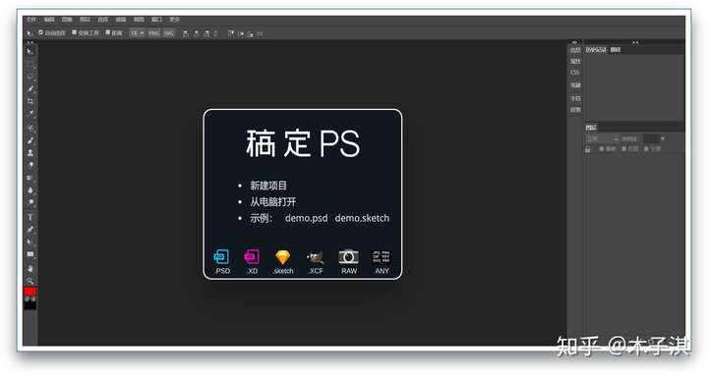Select the Lasso tool
708x376 pixels.
click(x=30, y=77)
